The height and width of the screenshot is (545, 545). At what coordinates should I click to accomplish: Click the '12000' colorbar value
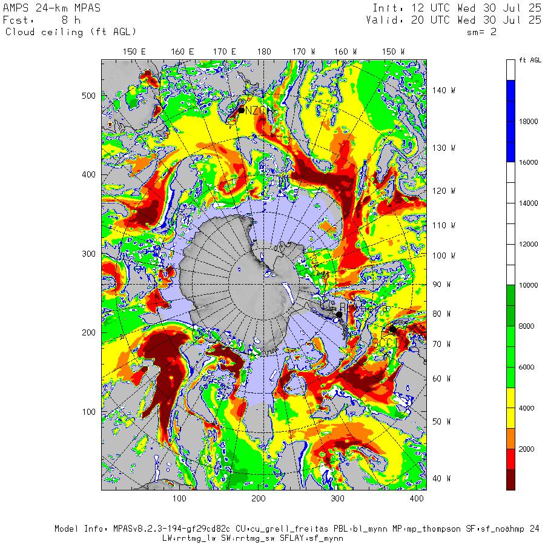[528, 244]
